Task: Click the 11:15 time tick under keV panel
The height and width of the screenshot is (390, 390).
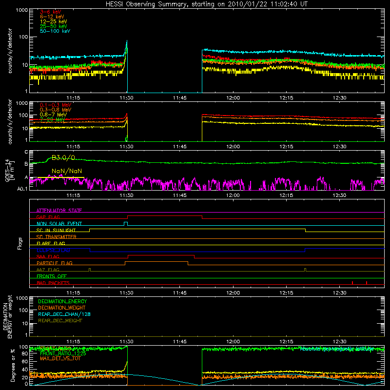Action: pyautogui.click(x=73, y=98)
